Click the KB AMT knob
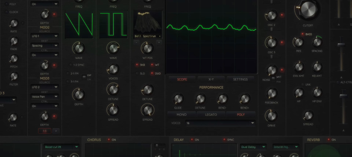This screenshot has width=352, height=157. (x=317, y=67)
